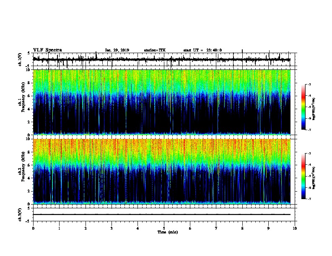Click the time axis tick label "0"
This screenshot has width=332, height=256.
[x=33, y=228]
